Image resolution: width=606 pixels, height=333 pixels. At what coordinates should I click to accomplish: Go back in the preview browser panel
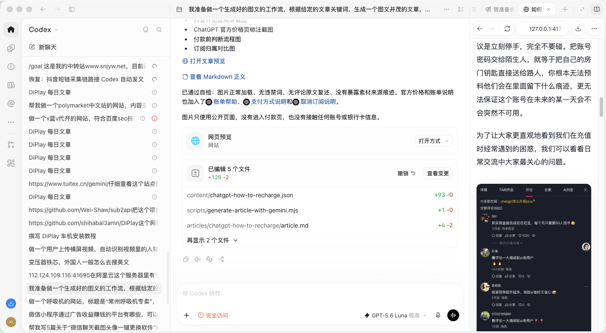480,29
